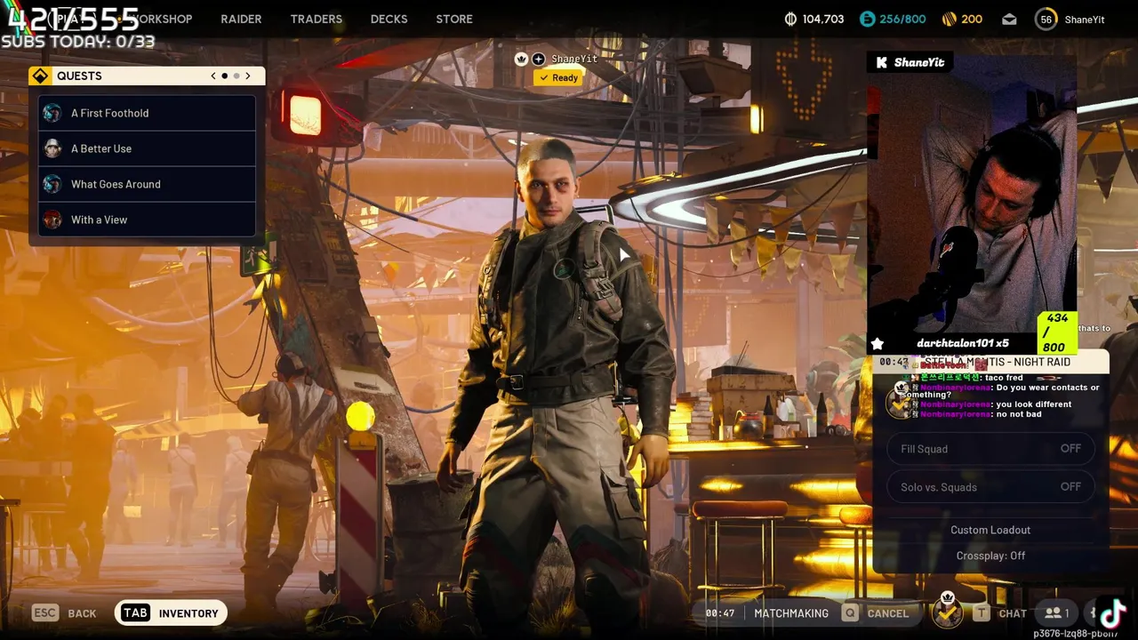Click the T key icon

(x=981, y=612)
